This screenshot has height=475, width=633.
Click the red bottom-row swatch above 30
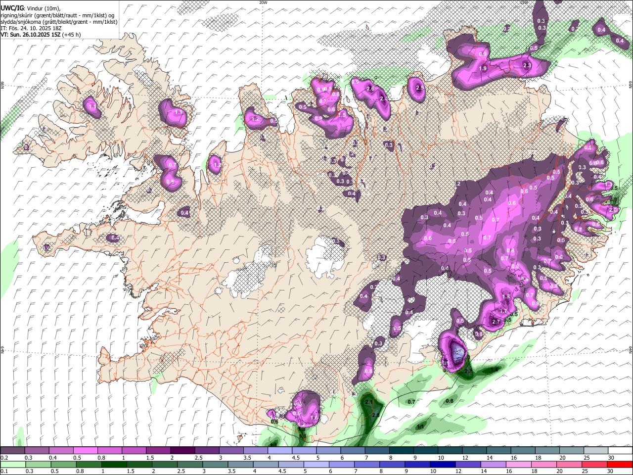click(x=619, y=464)
